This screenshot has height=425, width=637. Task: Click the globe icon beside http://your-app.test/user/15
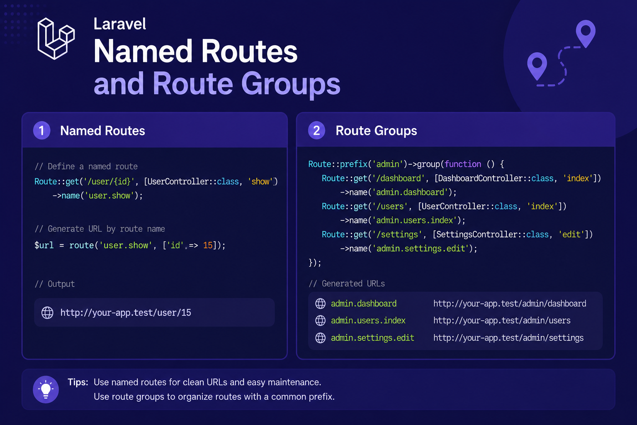(47, 313)
